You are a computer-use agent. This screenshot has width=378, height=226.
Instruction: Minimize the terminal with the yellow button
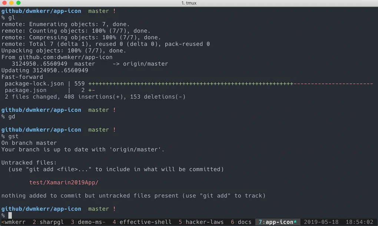11,3
